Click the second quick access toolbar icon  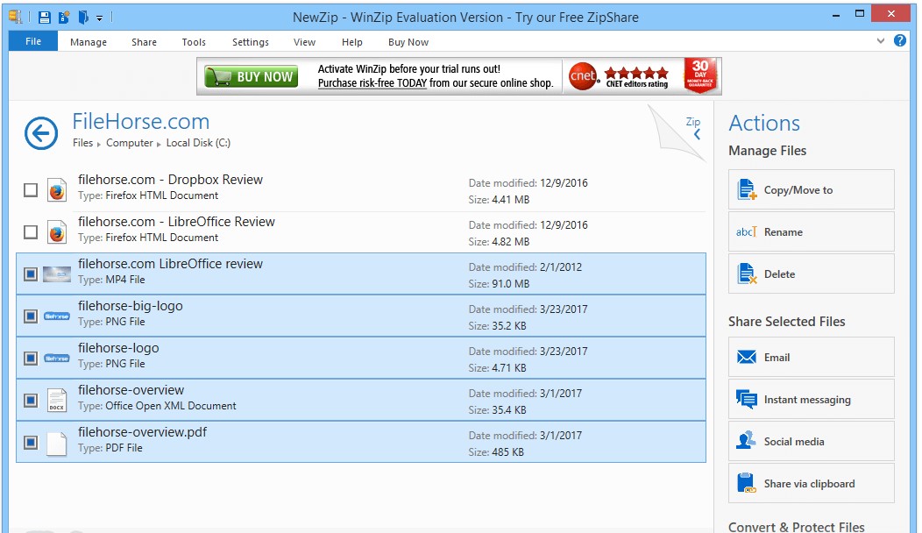point(63,17)
